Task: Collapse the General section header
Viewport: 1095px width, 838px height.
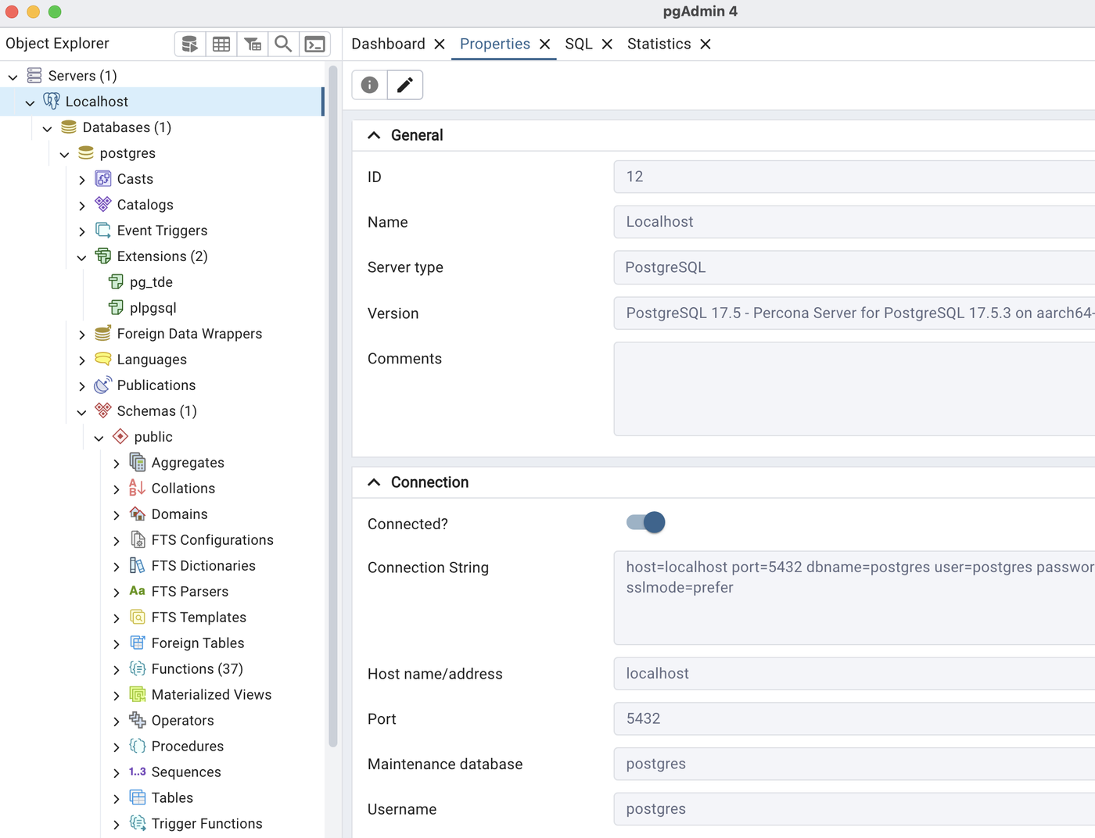Action: pyautogui.click(x=375, y=134)
